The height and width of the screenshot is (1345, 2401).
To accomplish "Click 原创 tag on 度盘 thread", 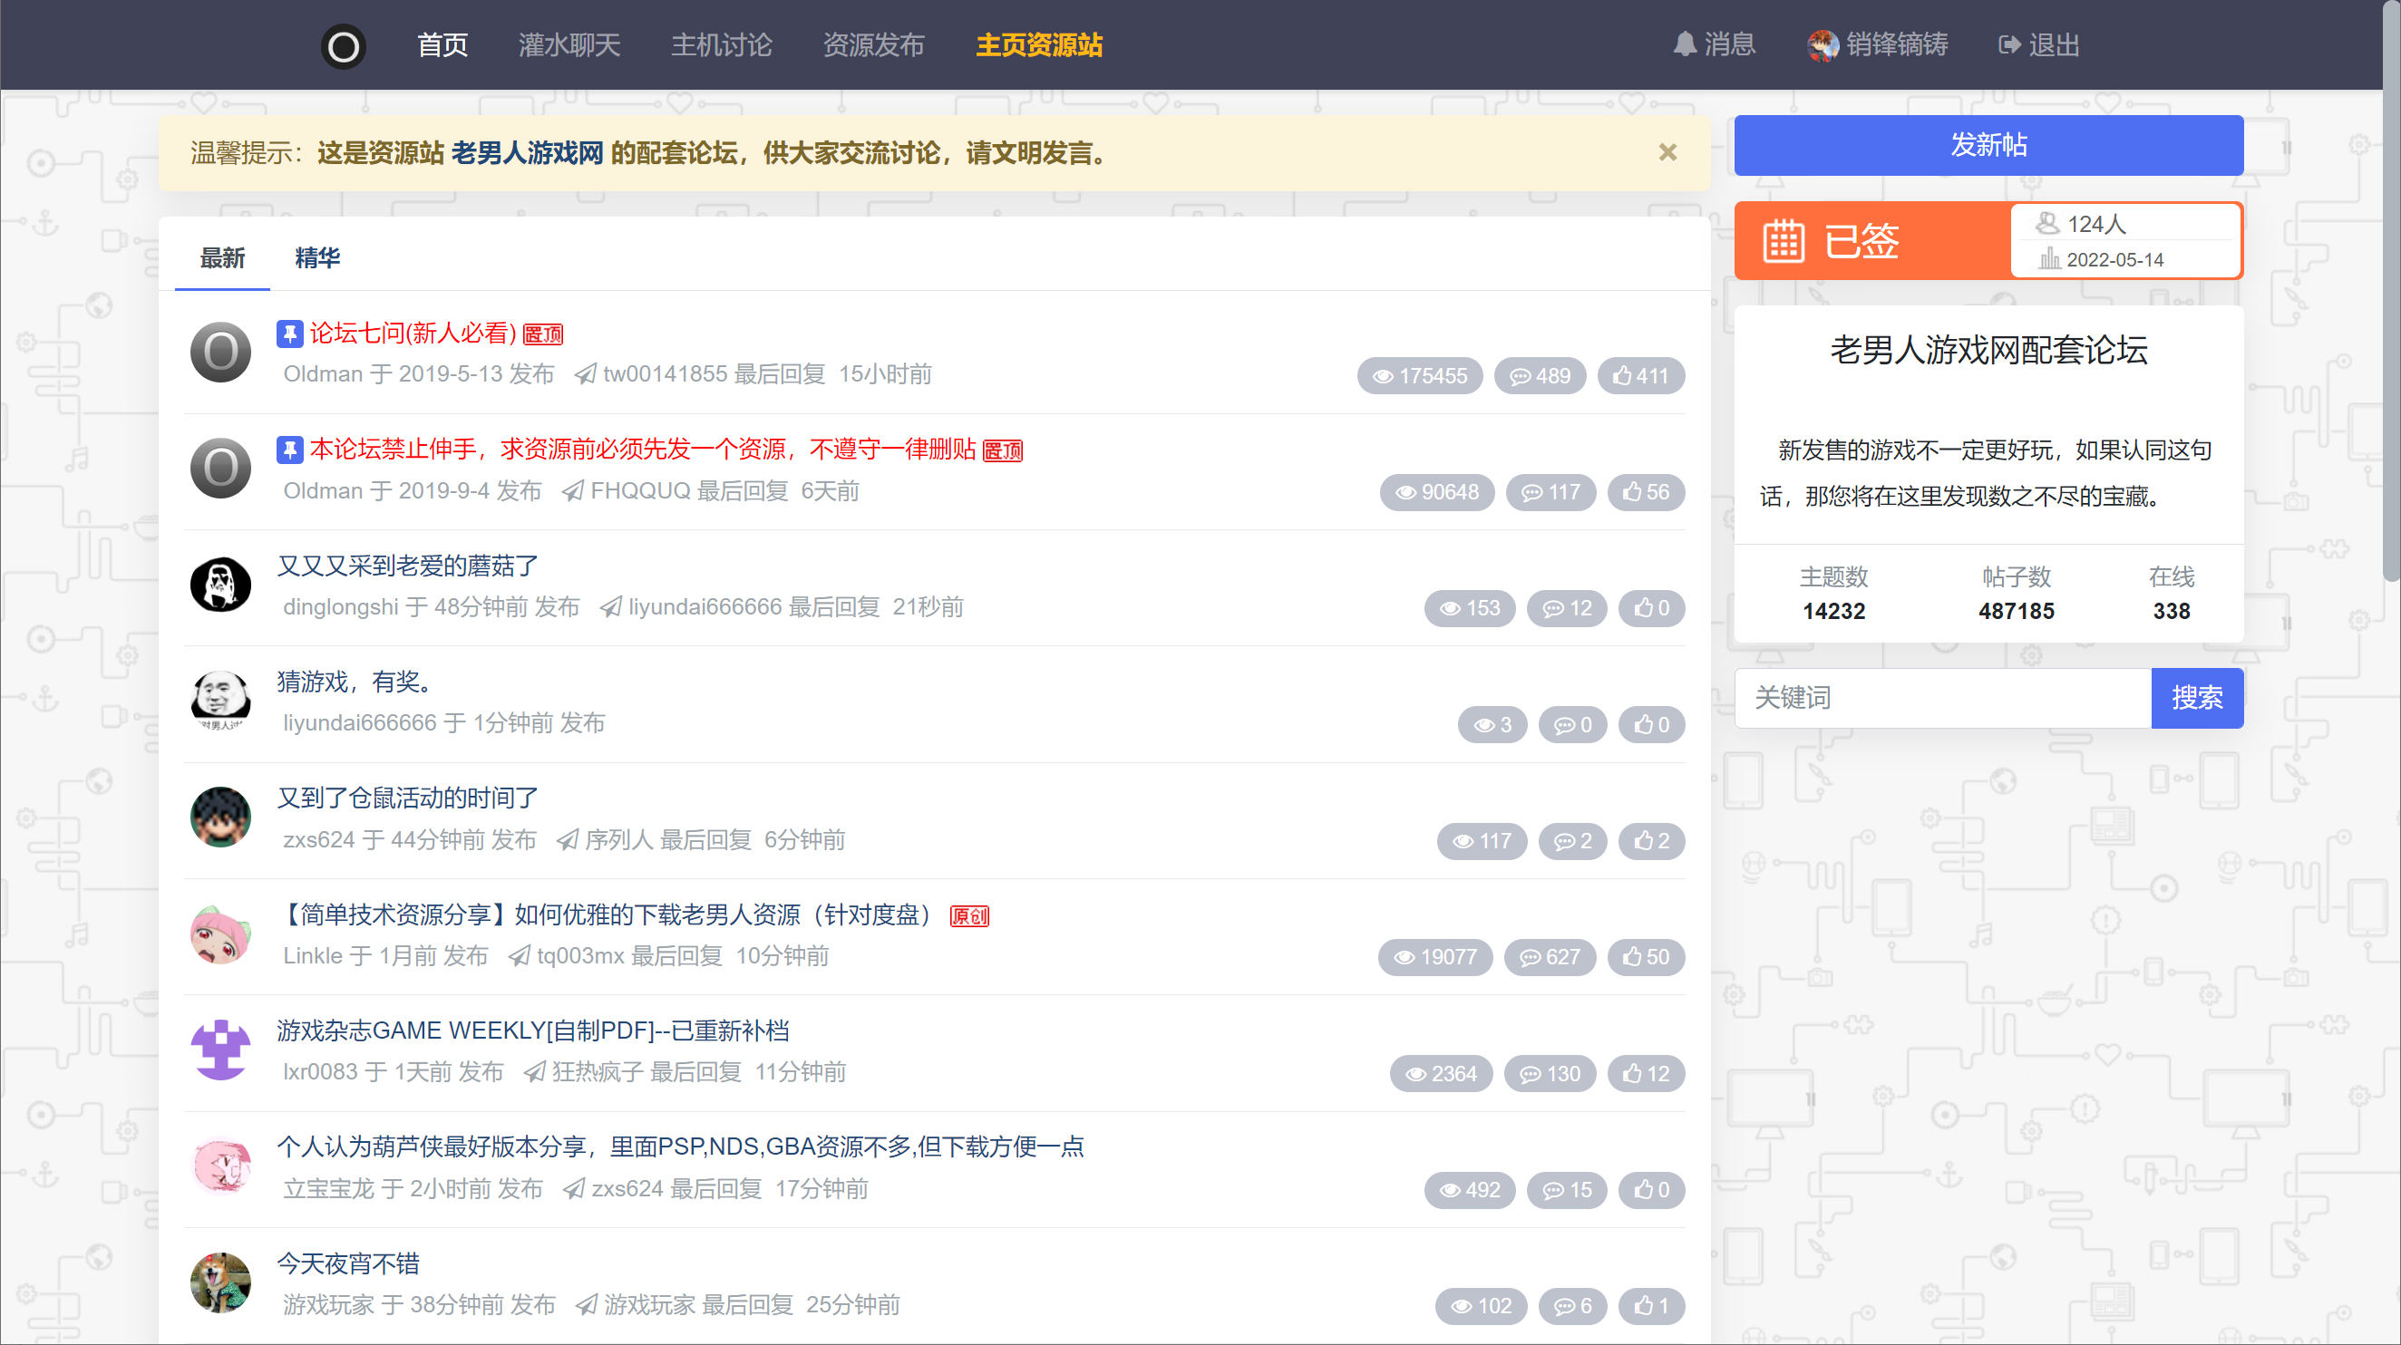I will pyautogui.click(x=969, y=916).
